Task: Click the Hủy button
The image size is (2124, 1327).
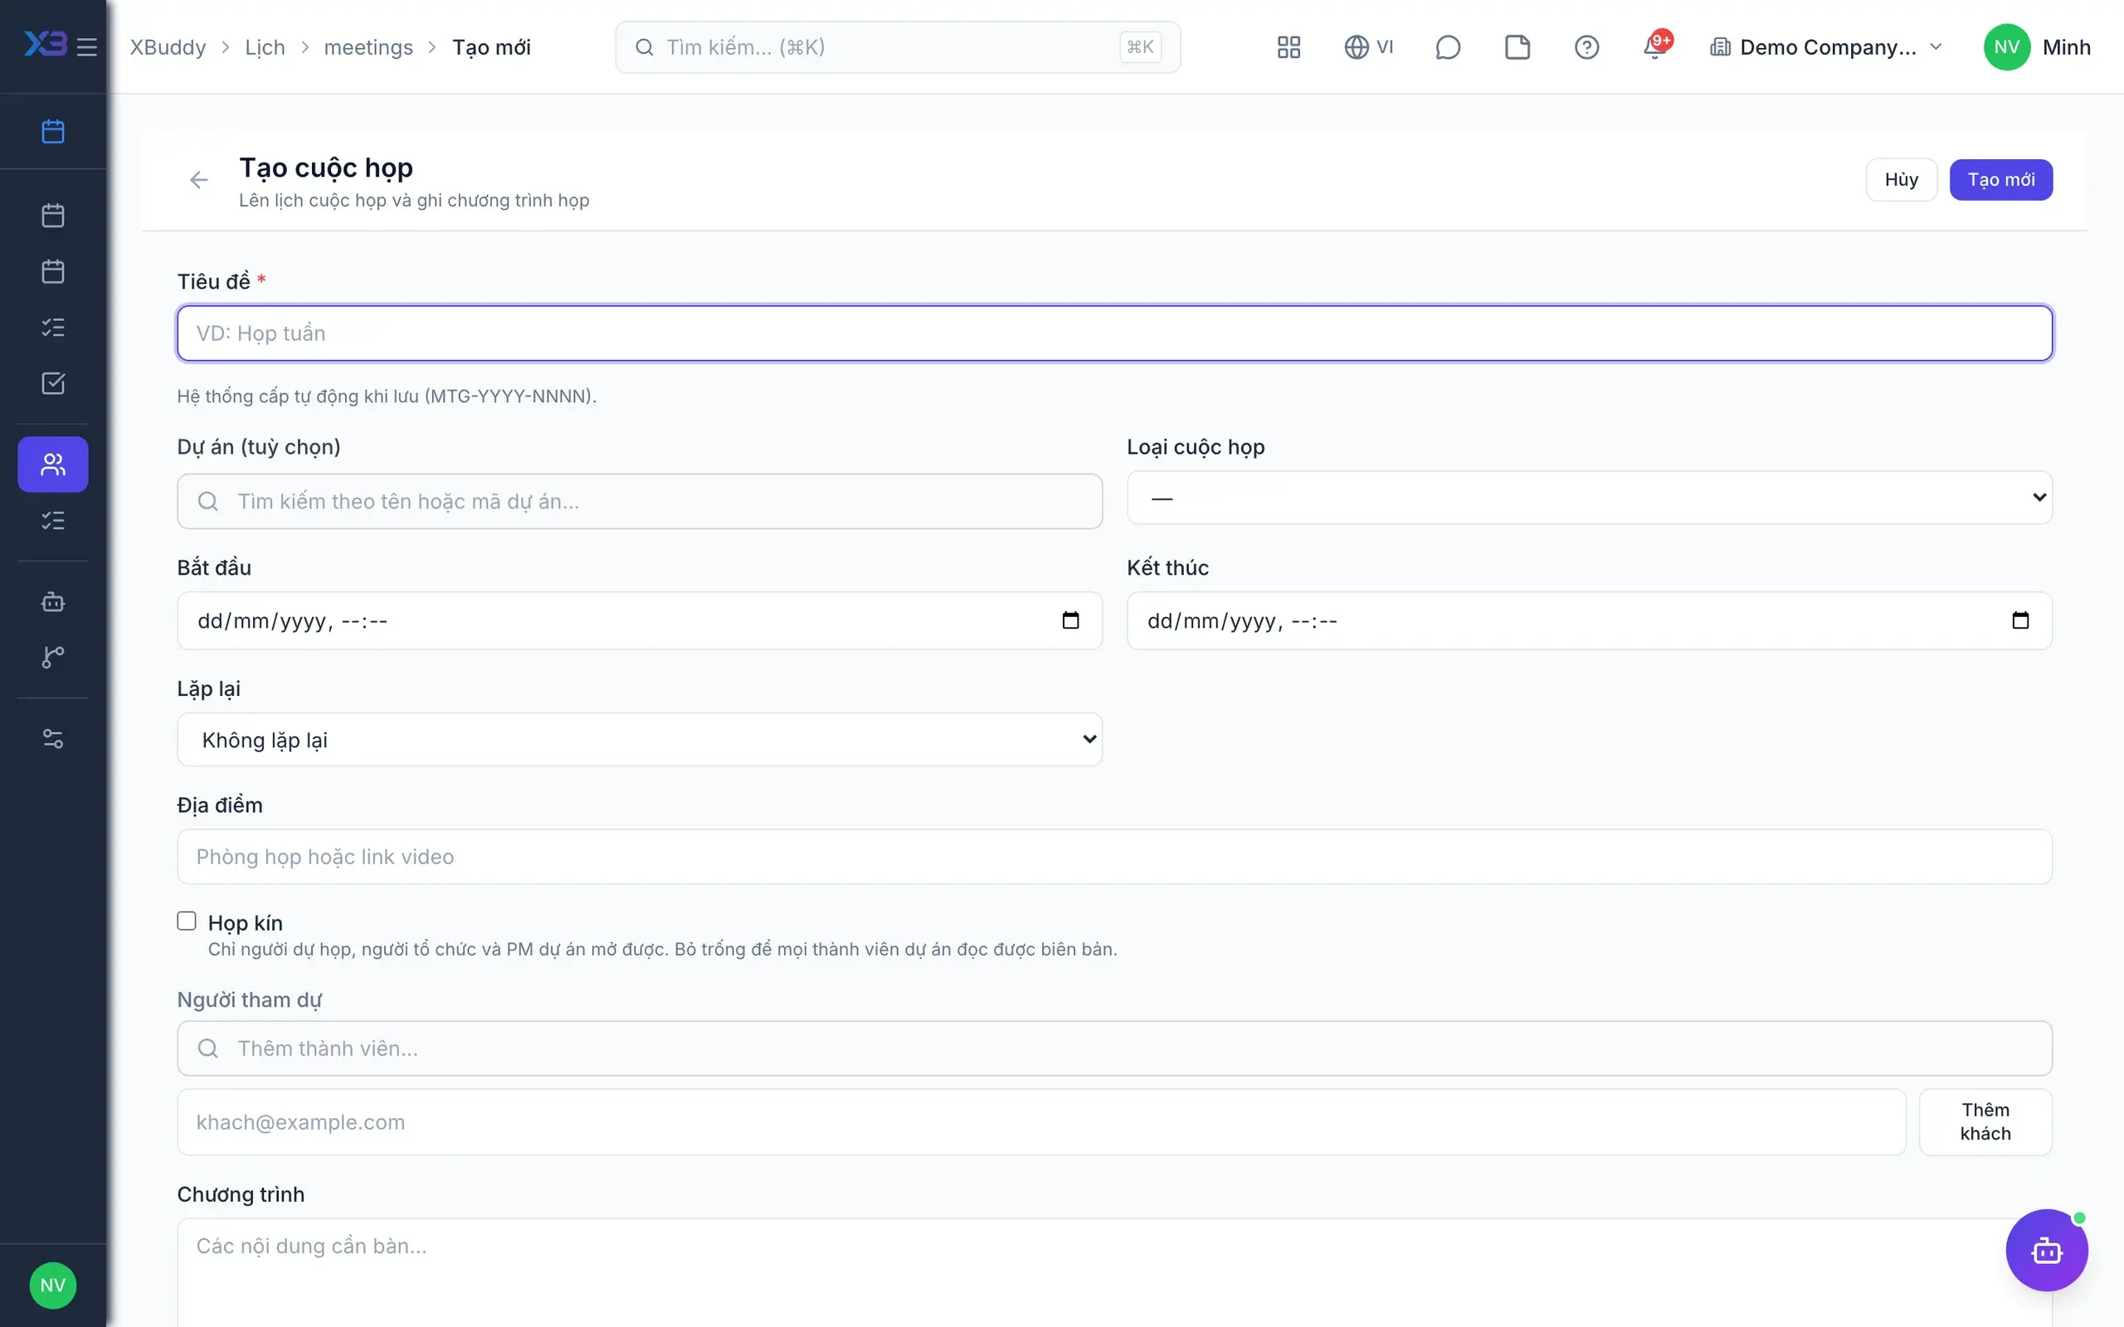Action: click(1901, 180)
